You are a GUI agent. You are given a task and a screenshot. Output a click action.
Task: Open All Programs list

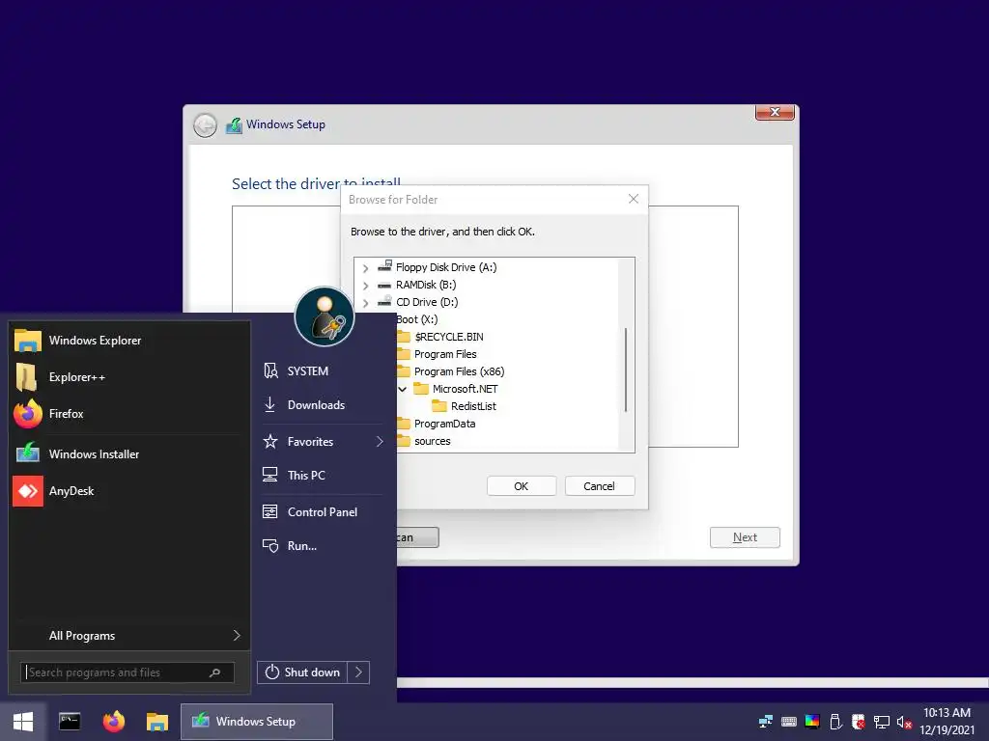point(128,635)
